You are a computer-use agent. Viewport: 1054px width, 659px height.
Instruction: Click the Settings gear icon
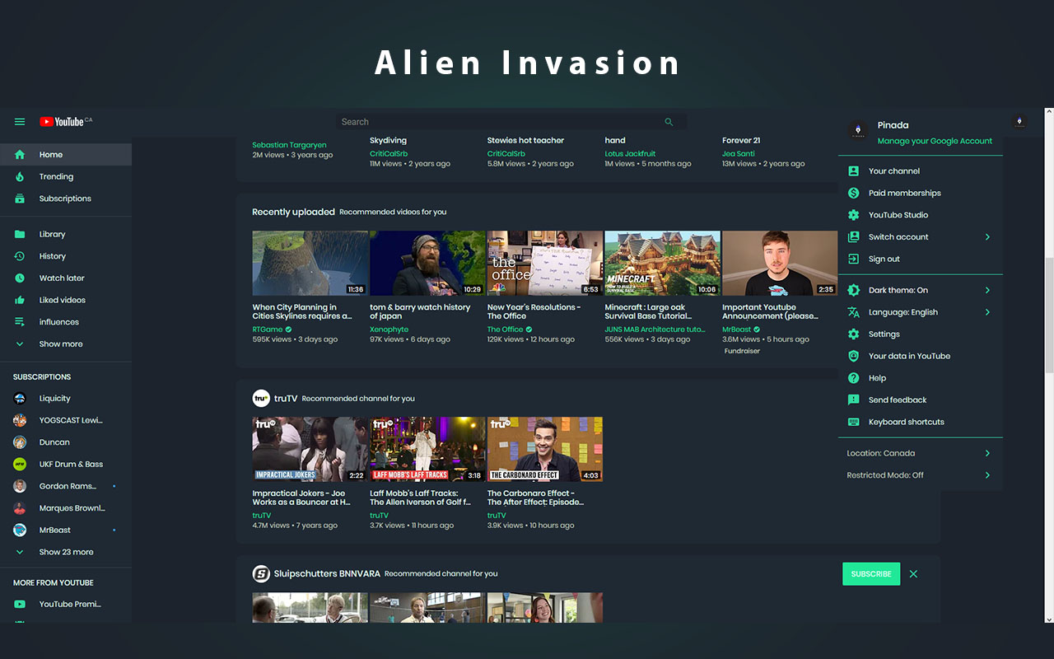click(x=853, y=334)
